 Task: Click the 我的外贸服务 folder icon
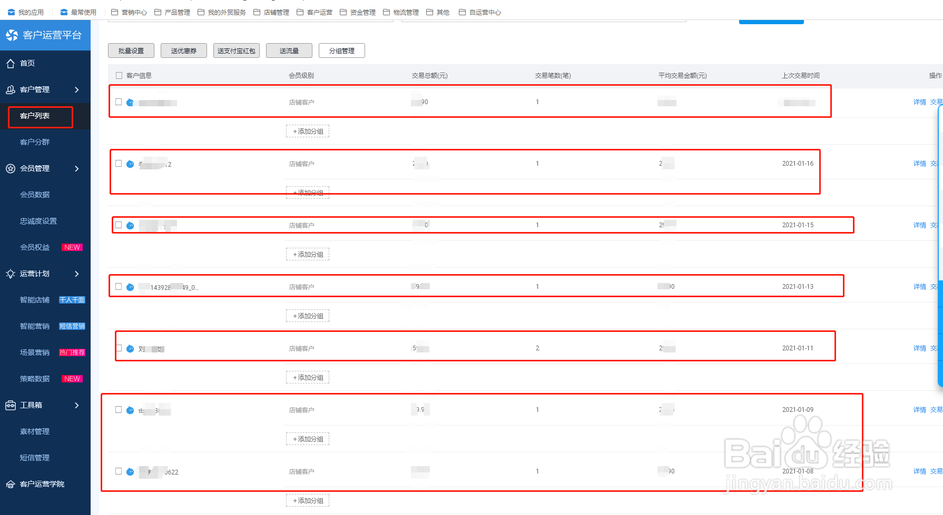pos(201,12)
